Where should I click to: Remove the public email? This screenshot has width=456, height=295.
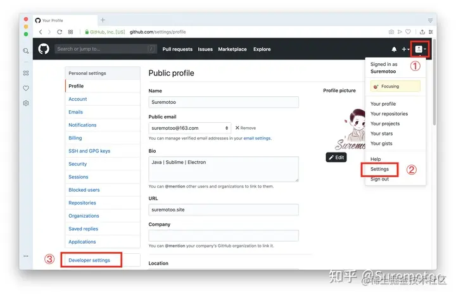point(246,128)
